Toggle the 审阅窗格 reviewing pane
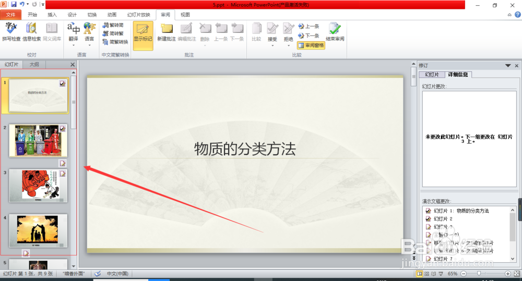 tap(311, 45)
